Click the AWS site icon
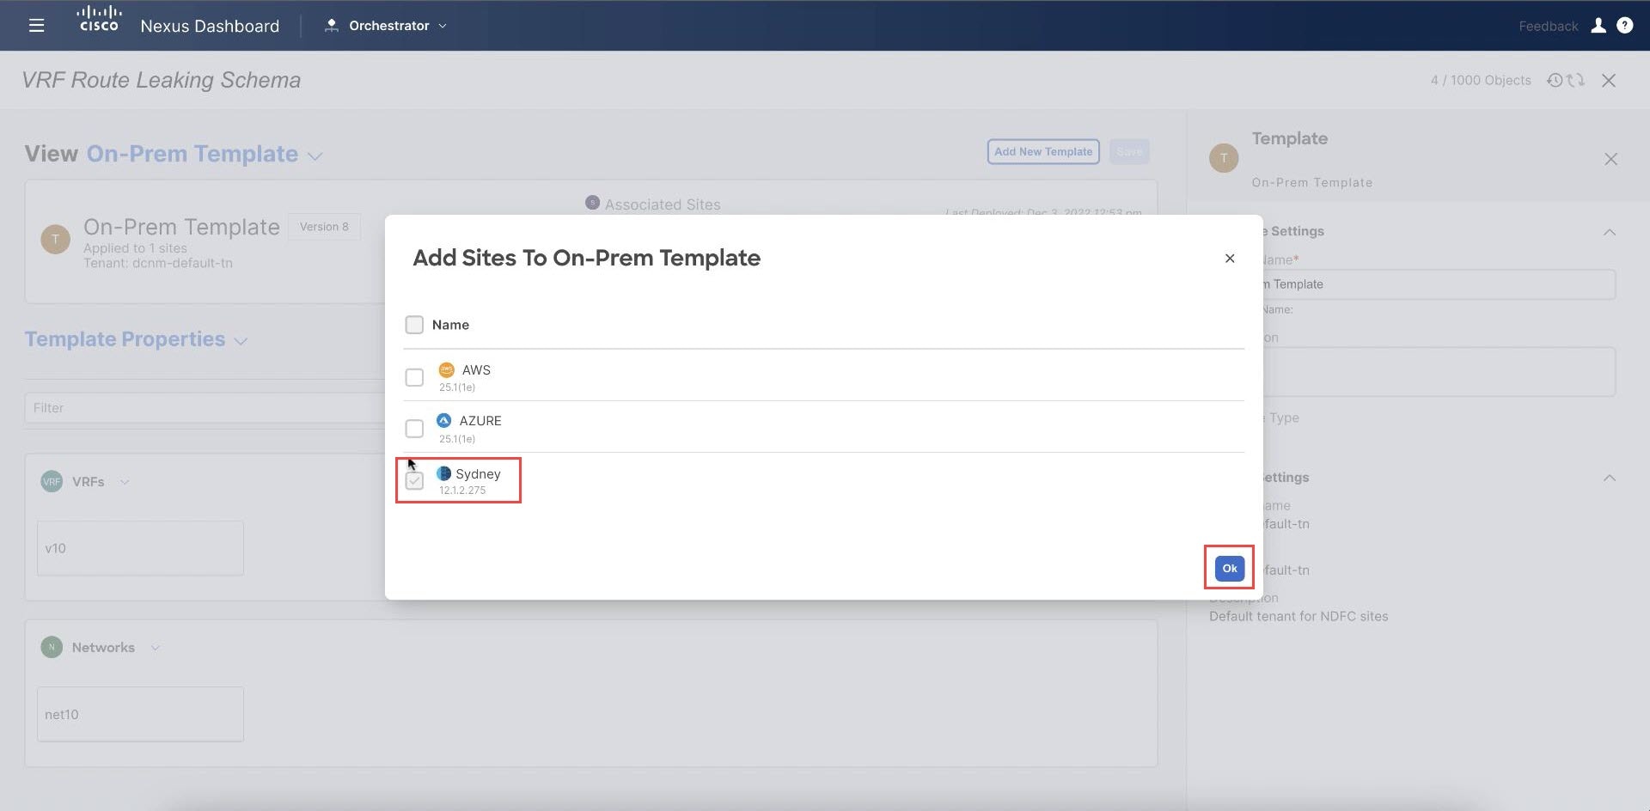The height and width of the screenshot is (811, 1650). [446, 369]
